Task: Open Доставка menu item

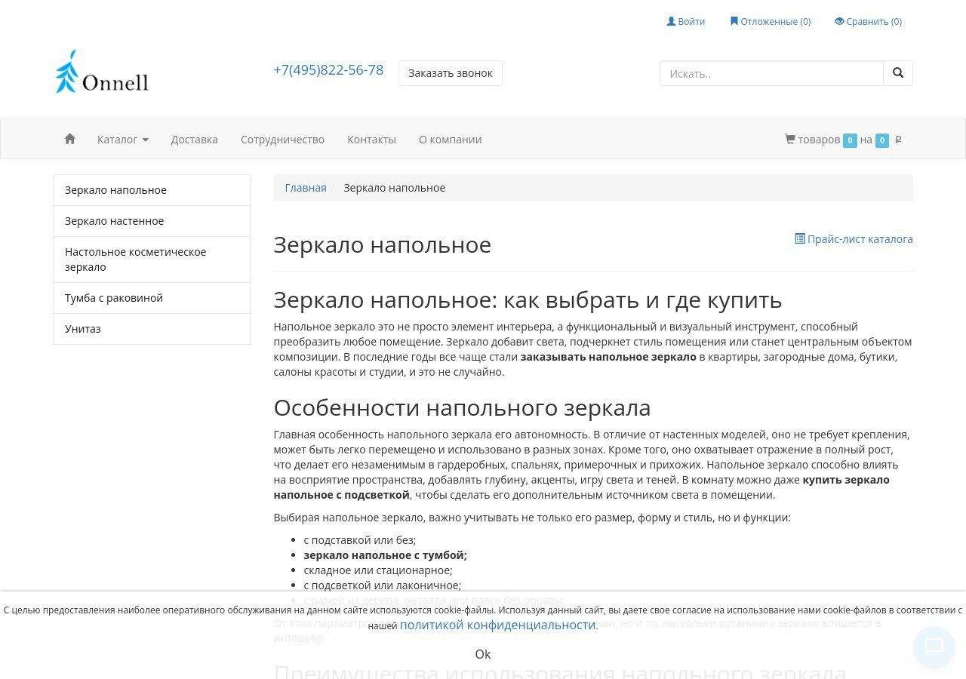Action: click(x=195, y=140)
